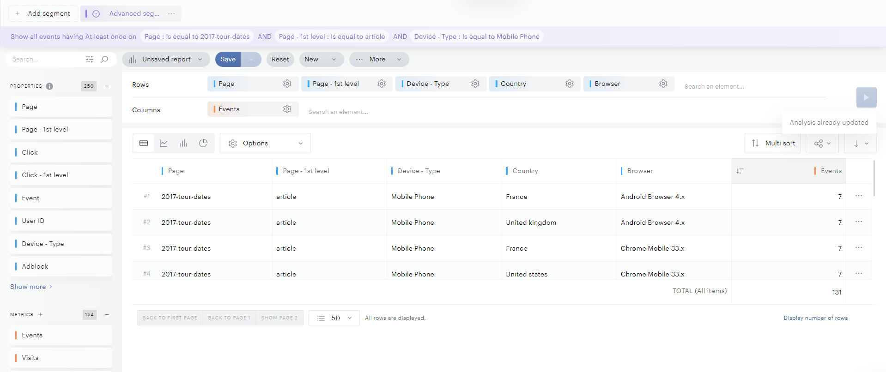
Task: Open settings gear for Country row
Action: tap(569, 84)
